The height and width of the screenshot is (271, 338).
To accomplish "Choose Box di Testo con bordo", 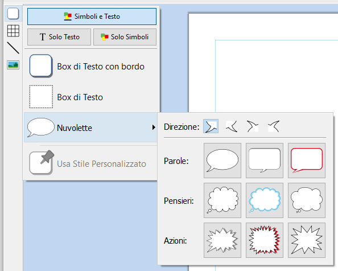I will click(92, 66).
